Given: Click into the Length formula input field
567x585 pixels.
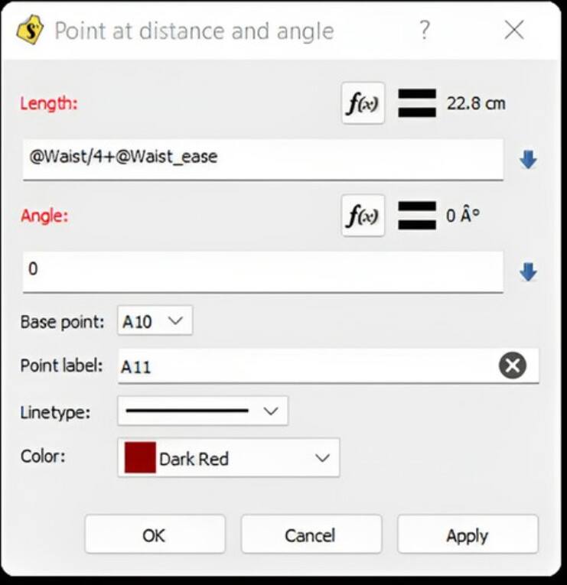Looking at the screenshot, I should pos(262,158).
